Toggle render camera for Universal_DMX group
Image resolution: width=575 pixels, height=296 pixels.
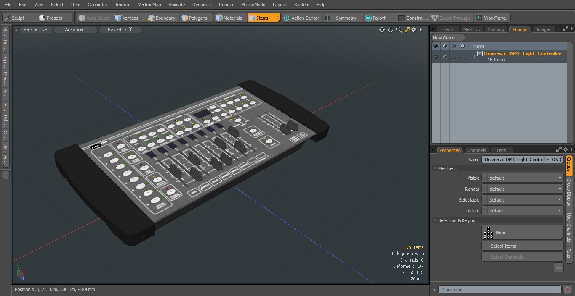tap(445, 57)
